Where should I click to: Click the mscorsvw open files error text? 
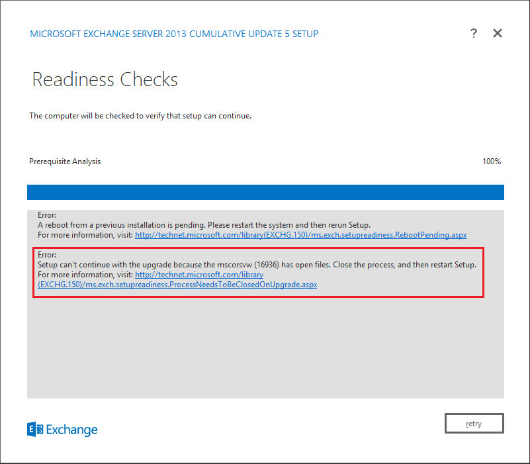point(257,265)
